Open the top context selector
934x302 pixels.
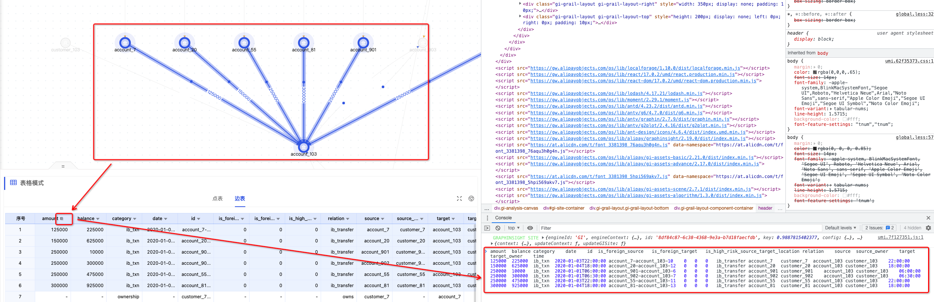pyautogui.click(x=514, y=228)
